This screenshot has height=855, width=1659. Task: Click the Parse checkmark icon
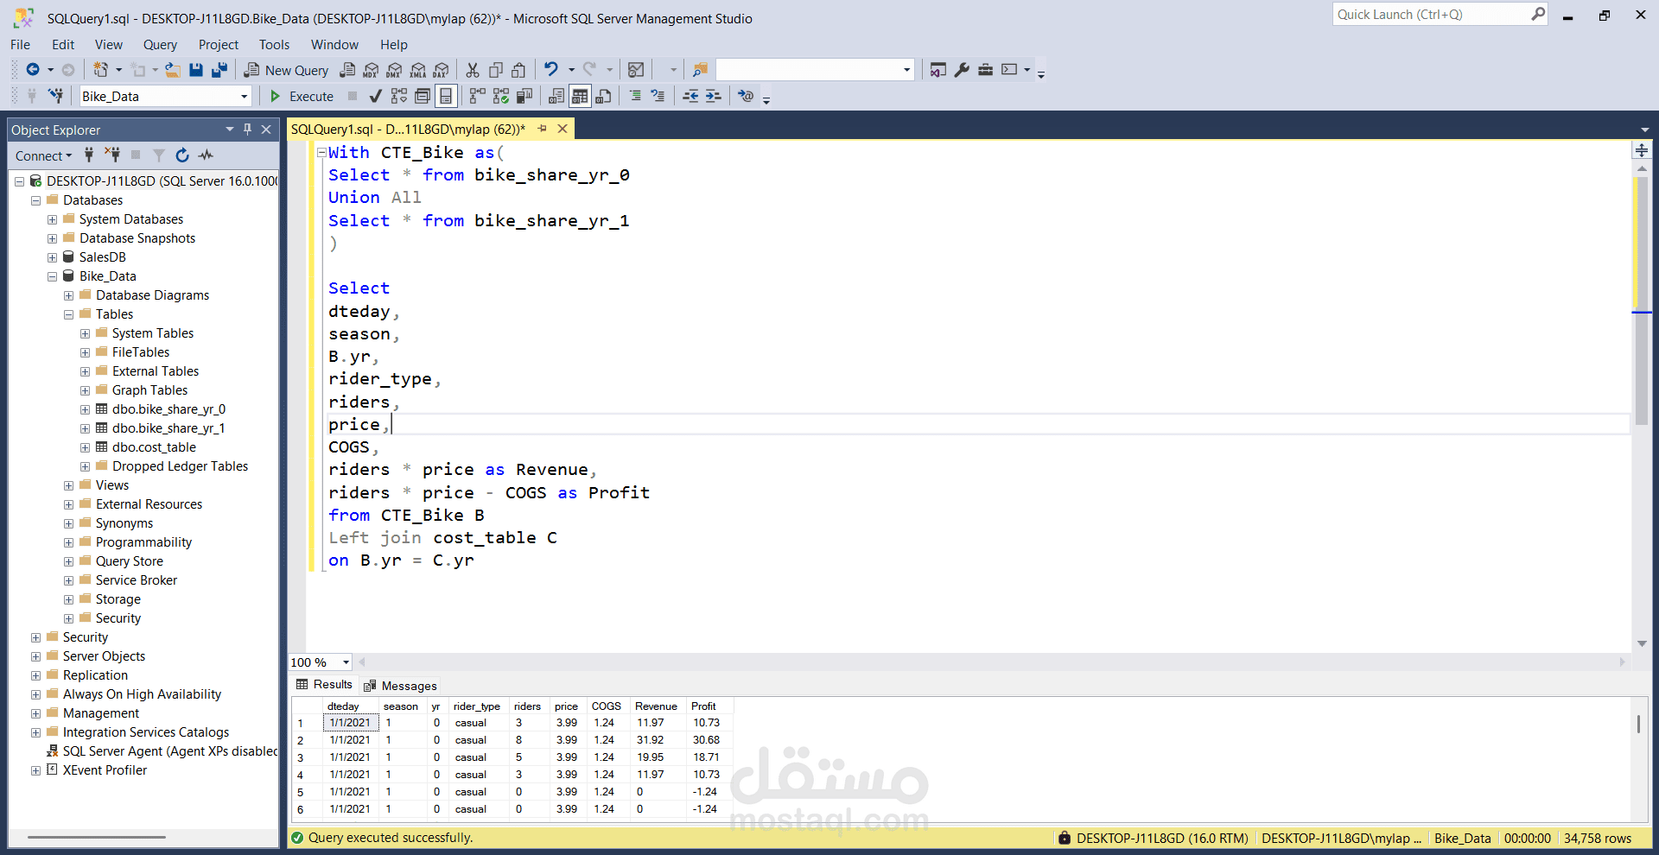pyautogui.click(x=375, y=96)
